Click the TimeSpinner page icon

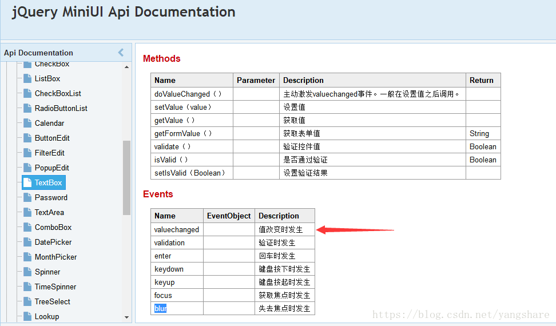[27, 287]
